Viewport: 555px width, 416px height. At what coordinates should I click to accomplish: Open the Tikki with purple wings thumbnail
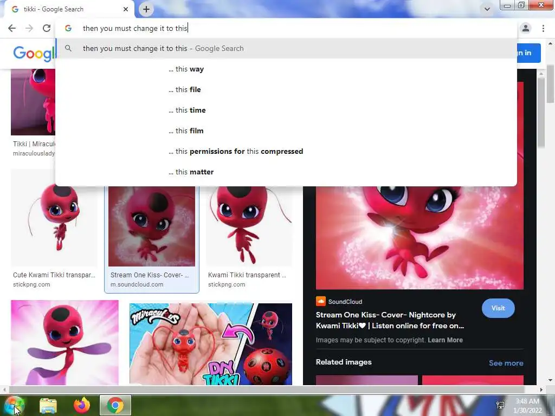[65, 342]
